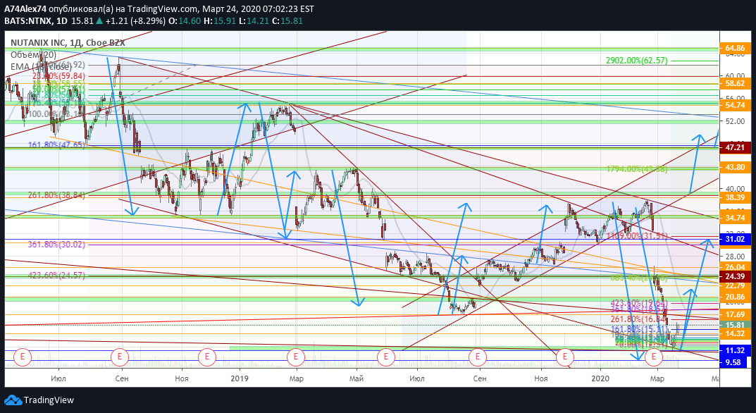The image size is (756, 413).
Task: Click the 1794.00%(43.88) Fibonacci label
Action: coord(637,169)
